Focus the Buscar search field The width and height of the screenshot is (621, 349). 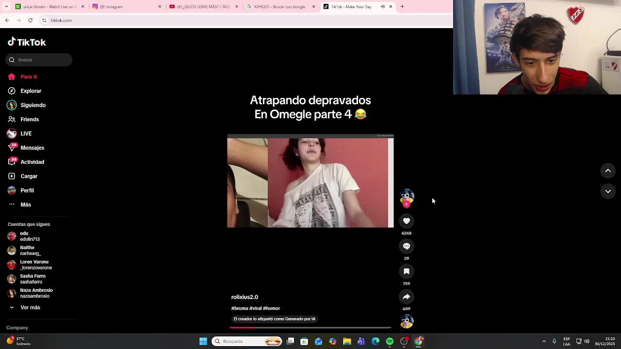39,60
